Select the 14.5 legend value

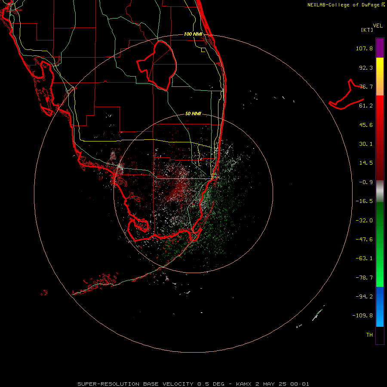(366, 163)
